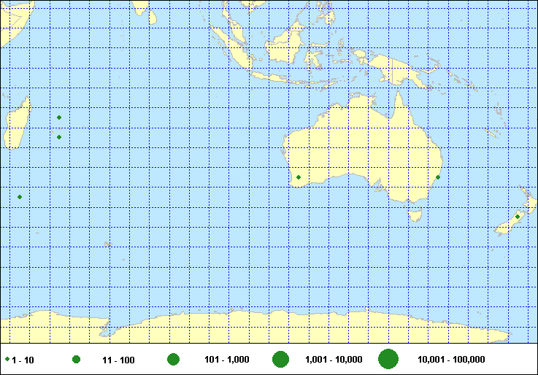Select the marker on Australia's east coast

coord(438,177)
